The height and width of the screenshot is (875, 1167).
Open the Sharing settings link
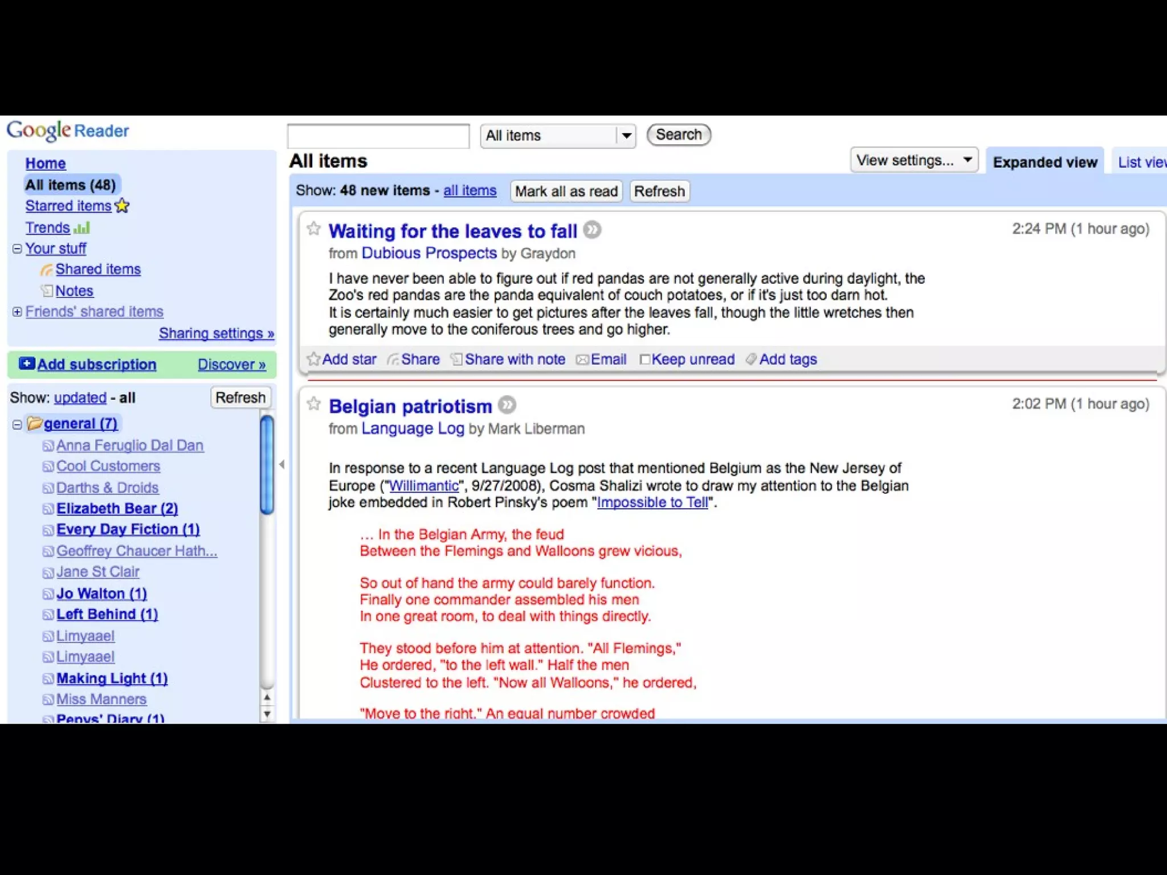click(x=216, y=333)
